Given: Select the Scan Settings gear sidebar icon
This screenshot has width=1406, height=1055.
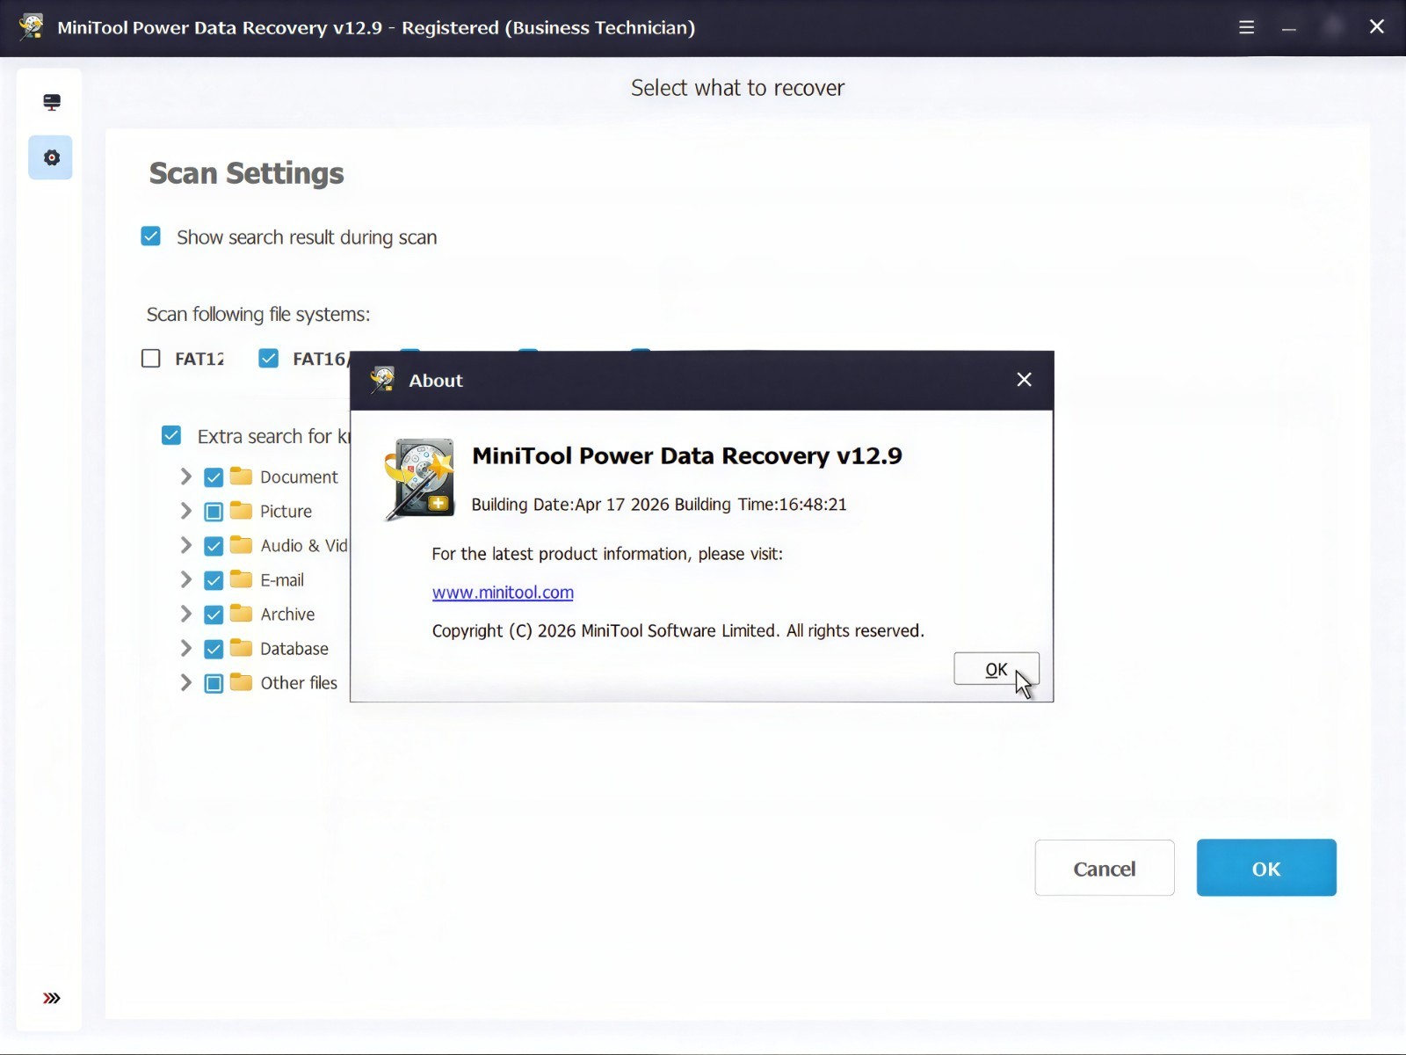Looking at the screenshot, I should 51,157.
